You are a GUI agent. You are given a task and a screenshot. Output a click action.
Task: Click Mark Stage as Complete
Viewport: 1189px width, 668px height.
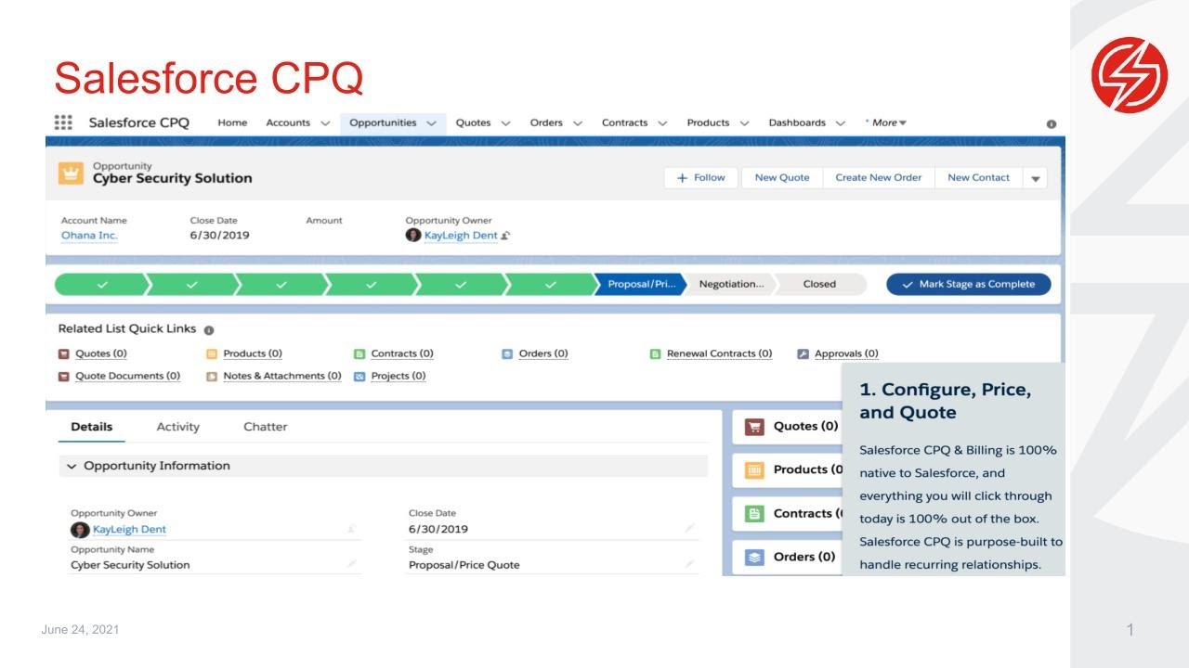coord(969,285)
